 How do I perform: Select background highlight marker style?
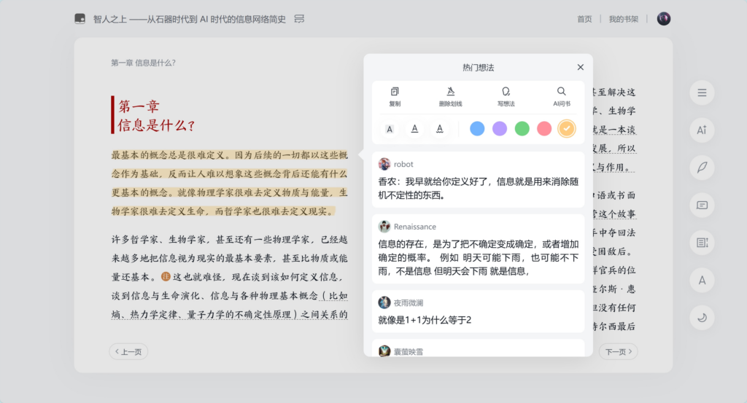(x=390, y=129)
